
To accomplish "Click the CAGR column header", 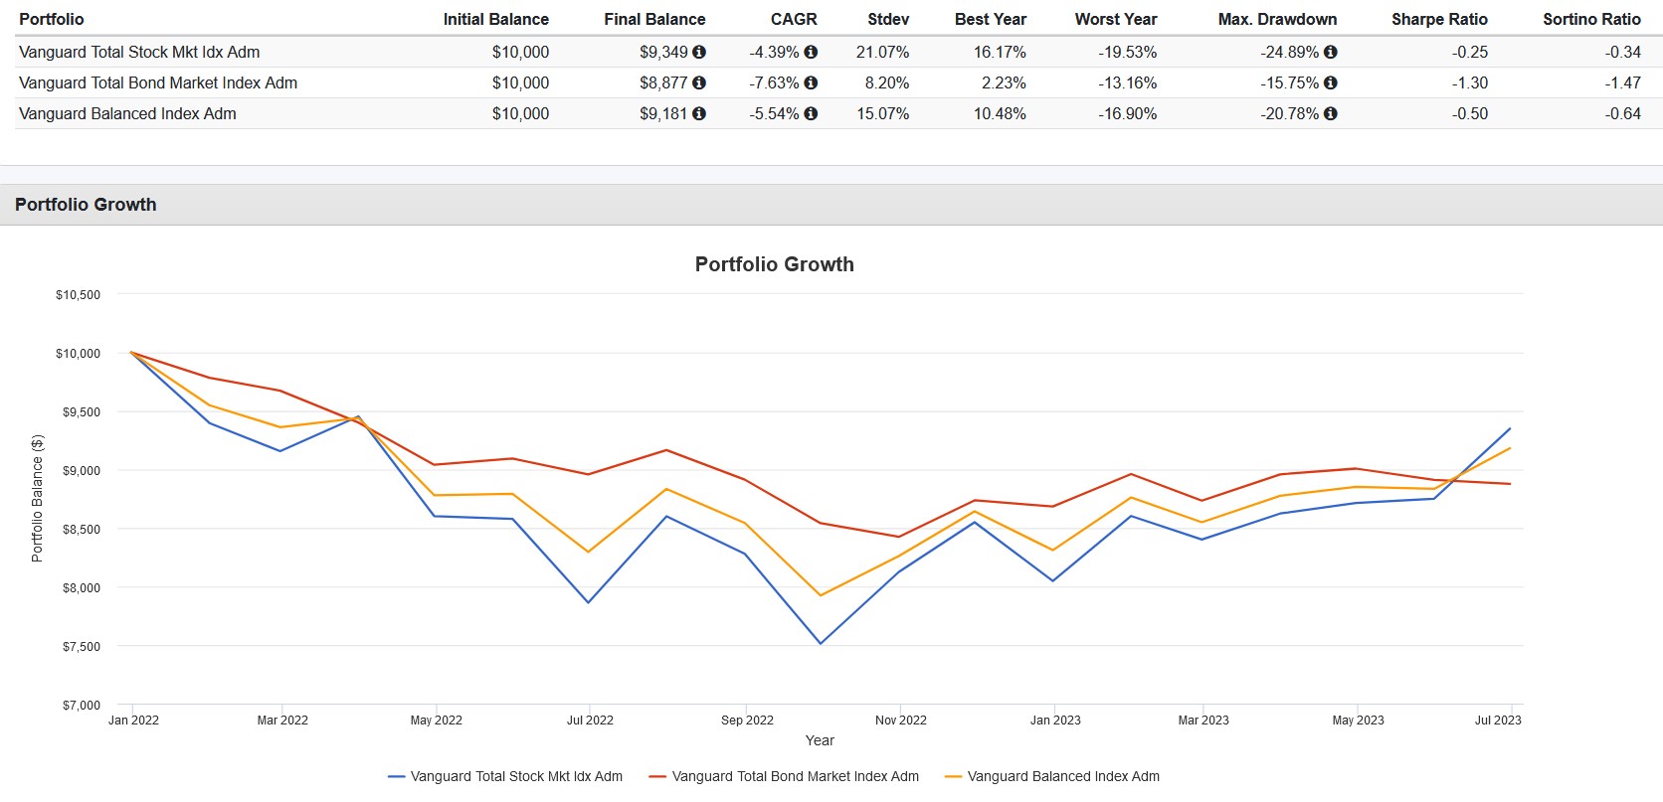I will (x=794, y=19).
